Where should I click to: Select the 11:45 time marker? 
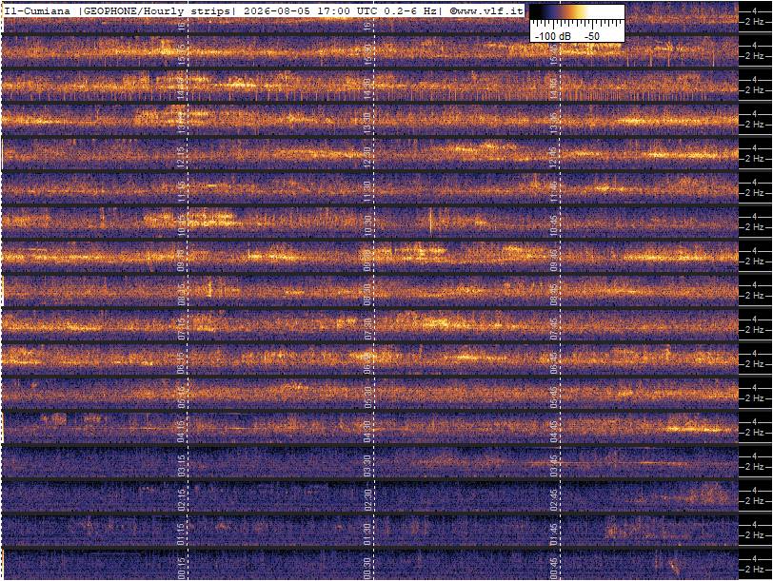point(554,192)
